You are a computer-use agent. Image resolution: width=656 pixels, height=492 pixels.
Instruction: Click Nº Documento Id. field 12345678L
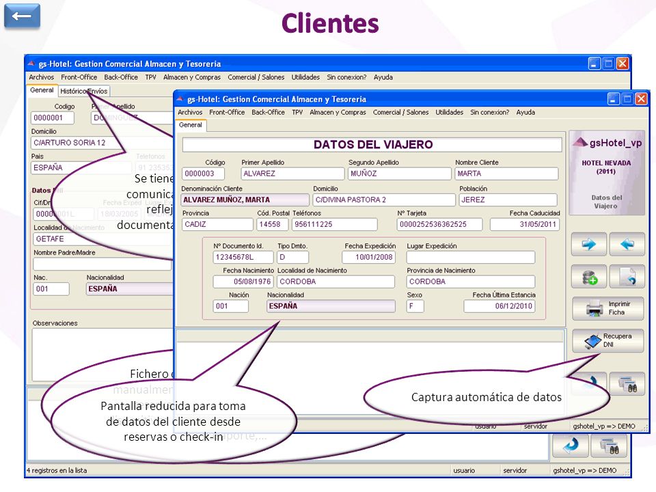click(x=243, y=257)
